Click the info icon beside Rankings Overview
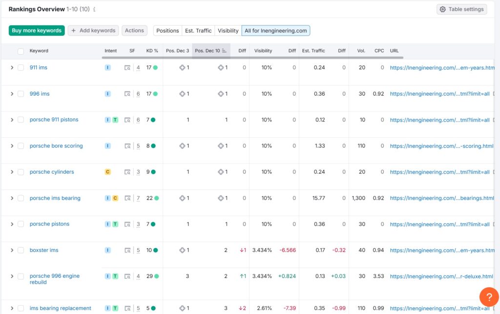The image size is (500, 314). point(94,9)
